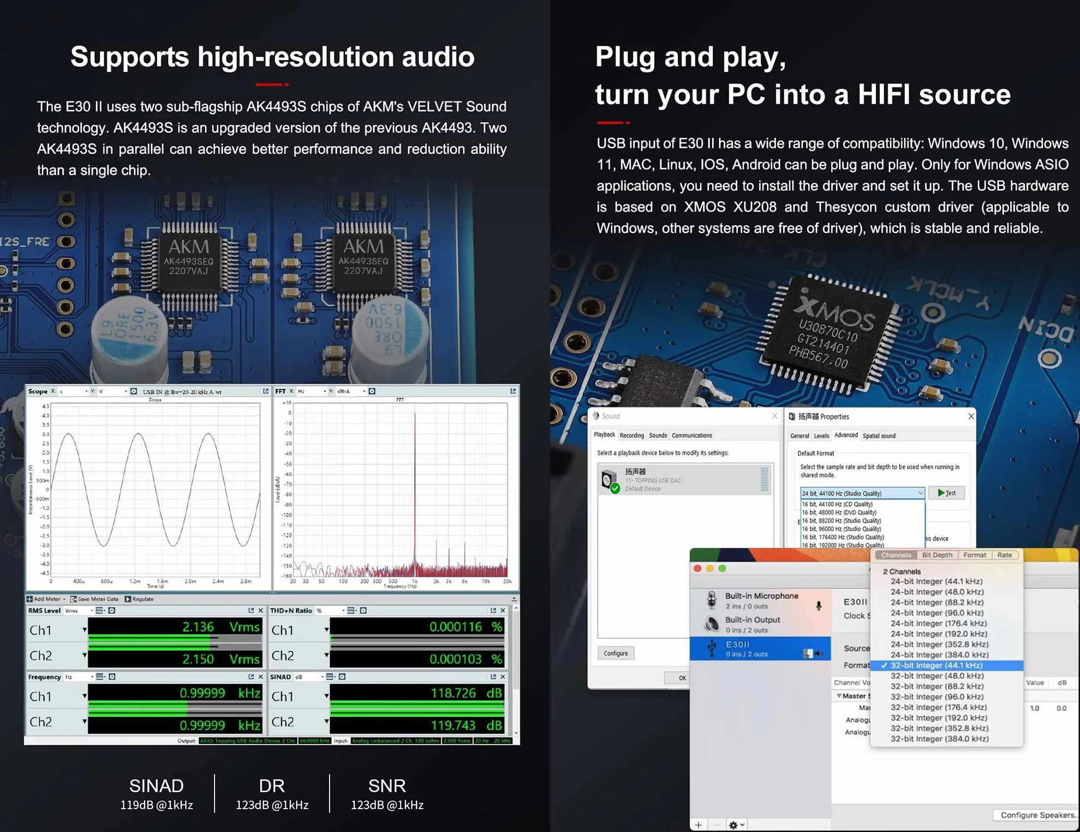The image size is (1080, 832).
Task: Toggle the E30II sound output speaker indicator
Action: (819, 653)
